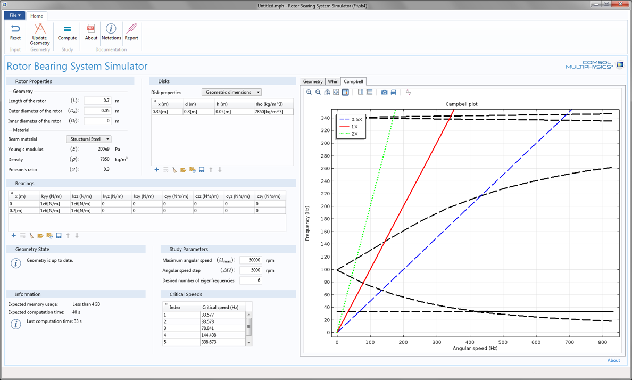Screen dimensions: 632x380
Task: Save the Bearings table to file
Action: tap(59, 236)
